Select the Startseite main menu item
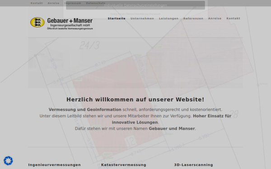Screen dimensions: 271x169 click(117, 18)
